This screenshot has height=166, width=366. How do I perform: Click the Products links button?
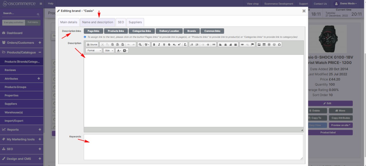click(116, 31)
